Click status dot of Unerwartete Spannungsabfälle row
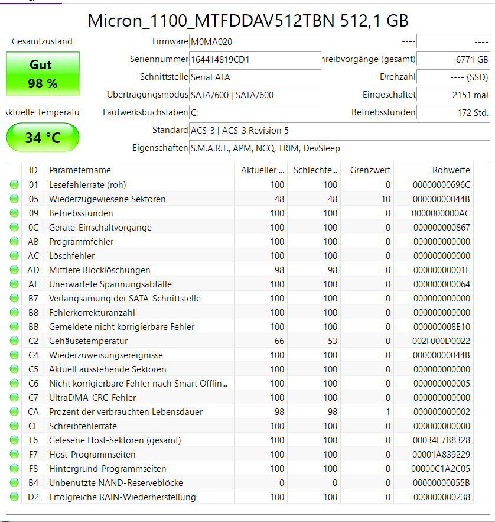 click(14, 284)
